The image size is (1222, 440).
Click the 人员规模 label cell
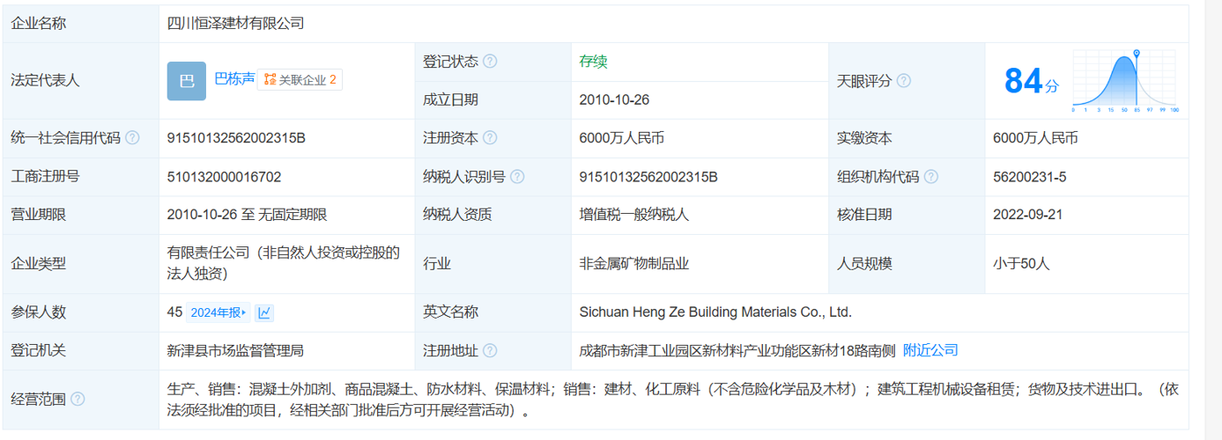pos(907,263)
